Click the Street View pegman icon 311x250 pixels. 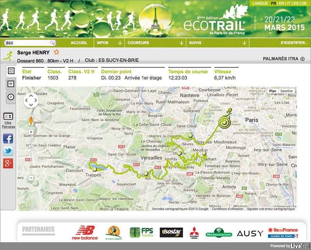pyautogui.click(x=31, y=120)
